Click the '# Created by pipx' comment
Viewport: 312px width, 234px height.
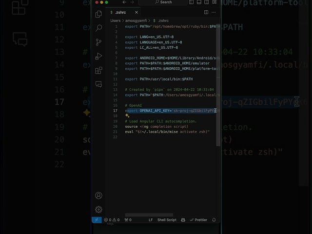coord(169,90)
